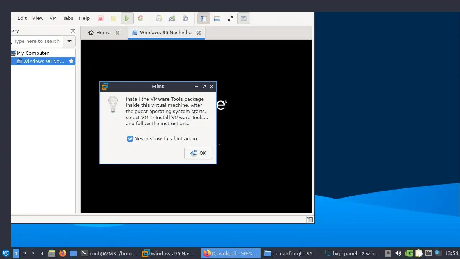Click the red Power Off toolbar icon
Viewport: 460px width, 259px height.
pos(101,18)
